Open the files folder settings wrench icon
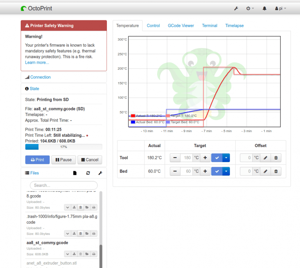 coord(100,173)
